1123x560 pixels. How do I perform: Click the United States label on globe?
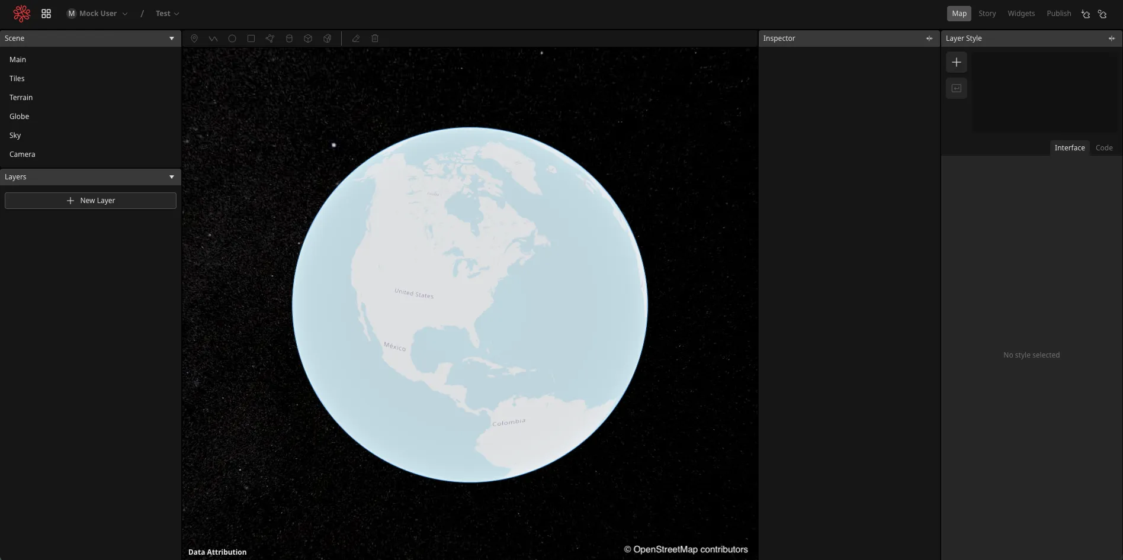pos(414,294)
